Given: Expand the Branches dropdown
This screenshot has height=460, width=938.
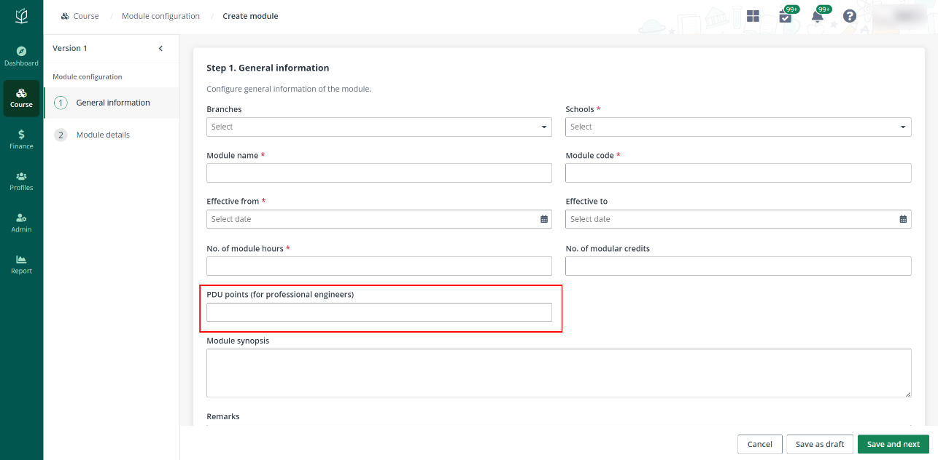Looking at the screenshot, I should (x=379, y=127).
